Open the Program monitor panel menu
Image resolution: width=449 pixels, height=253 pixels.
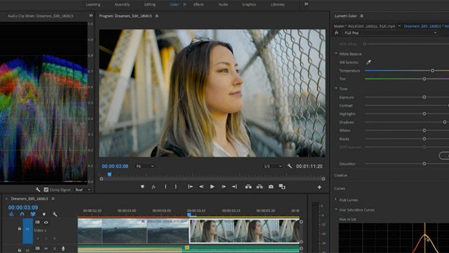pyautogui.click(x=157, y=16)
